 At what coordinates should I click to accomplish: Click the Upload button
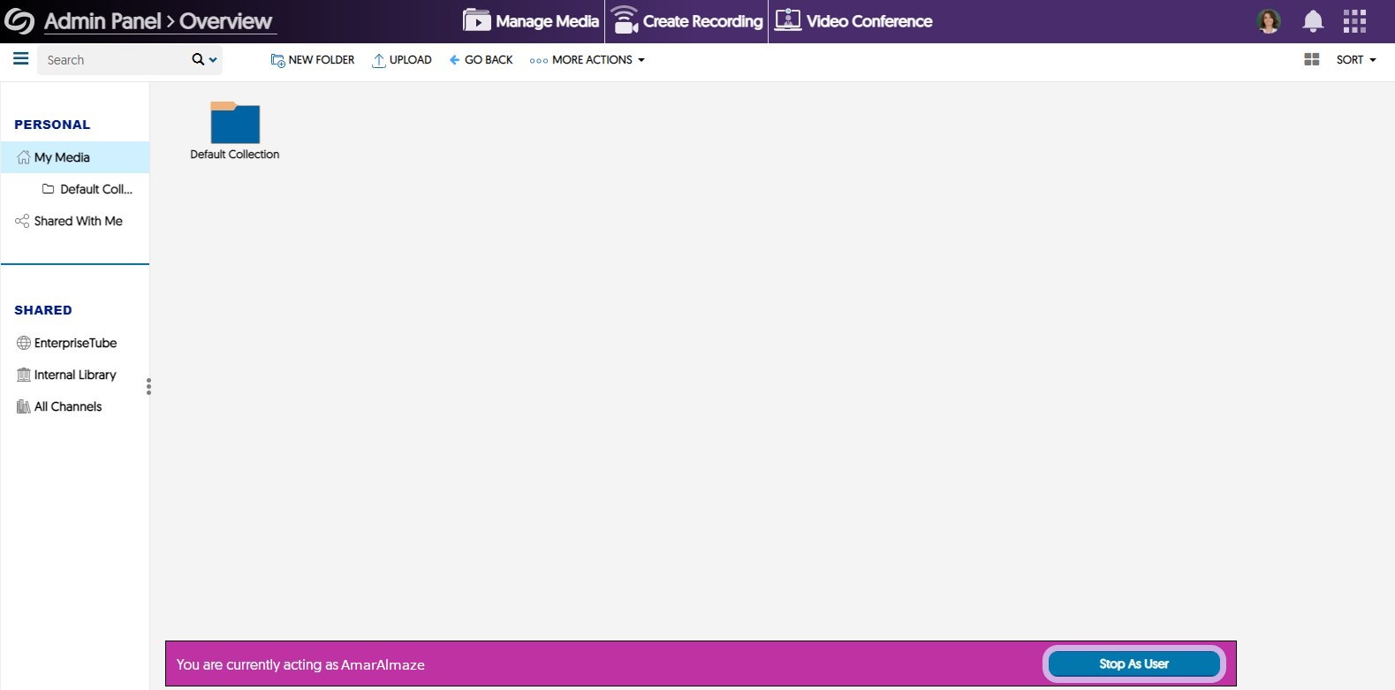tap(402, 60)
